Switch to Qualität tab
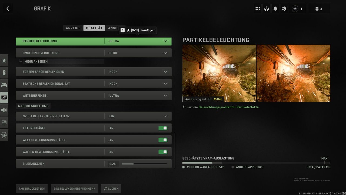The height and width of the screenshot is (195, 346). pos(94,28)
